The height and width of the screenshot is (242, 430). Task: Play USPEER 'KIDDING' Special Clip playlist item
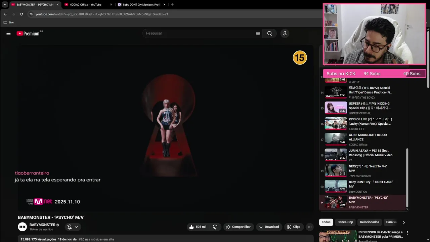(362, 108)
